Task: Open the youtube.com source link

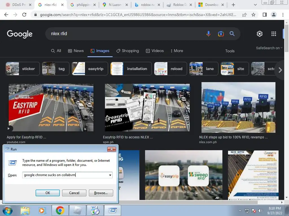Action: coord(16,142)
